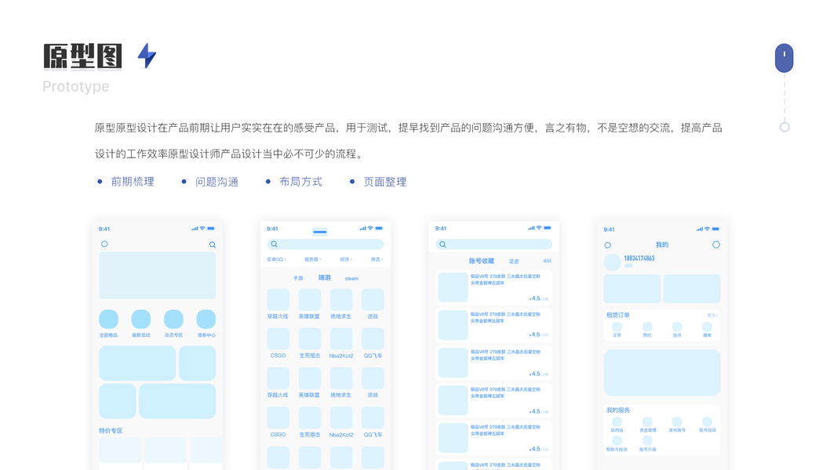Expand the 安卓QQ filter dropdown
Image resolution: width=837 pixels, height=470 pixels.
(x=276, y=259)
